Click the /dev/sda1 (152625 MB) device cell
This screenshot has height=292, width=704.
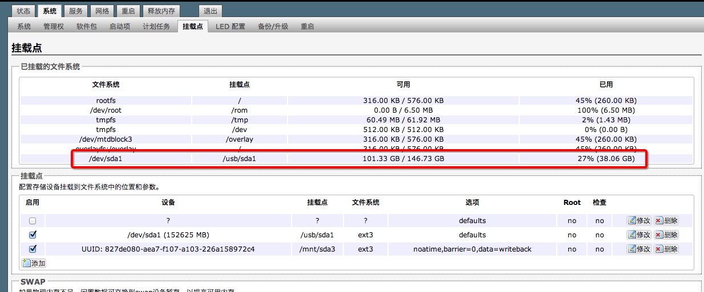click(168, 235)
